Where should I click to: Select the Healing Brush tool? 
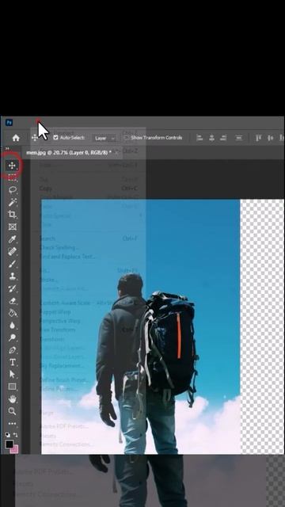coord(12,252)
